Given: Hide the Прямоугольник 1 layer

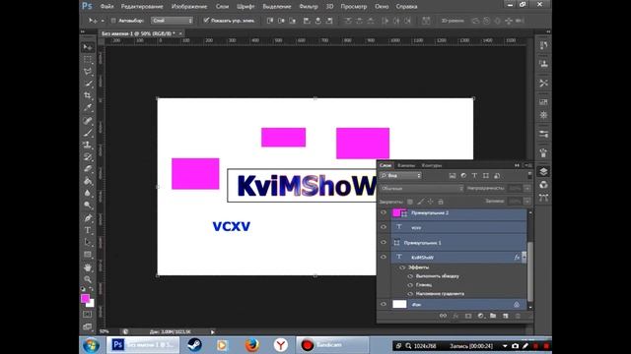Looking at the screenshot, I should (x=384, y=243).
